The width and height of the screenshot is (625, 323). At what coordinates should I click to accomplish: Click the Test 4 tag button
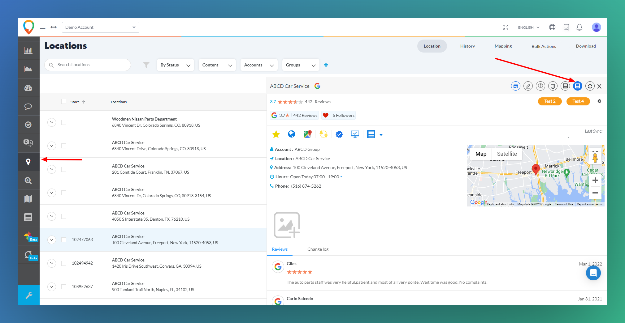tap(578, 101)
